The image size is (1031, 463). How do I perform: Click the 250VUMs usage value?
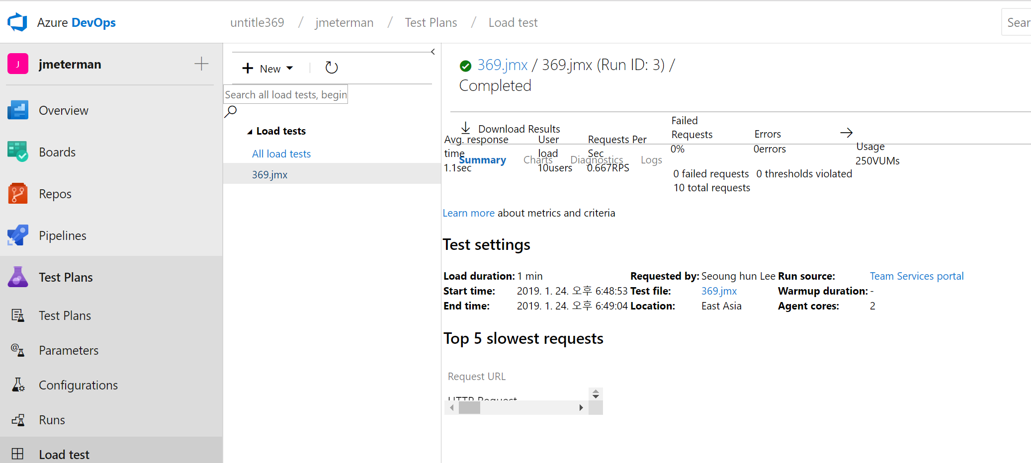point(877,161)
